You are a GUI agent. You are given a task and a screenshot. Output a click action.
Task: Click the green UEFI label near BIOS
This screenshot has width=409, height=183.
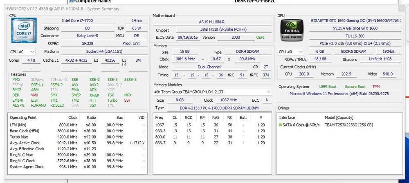tap(261, 37)
